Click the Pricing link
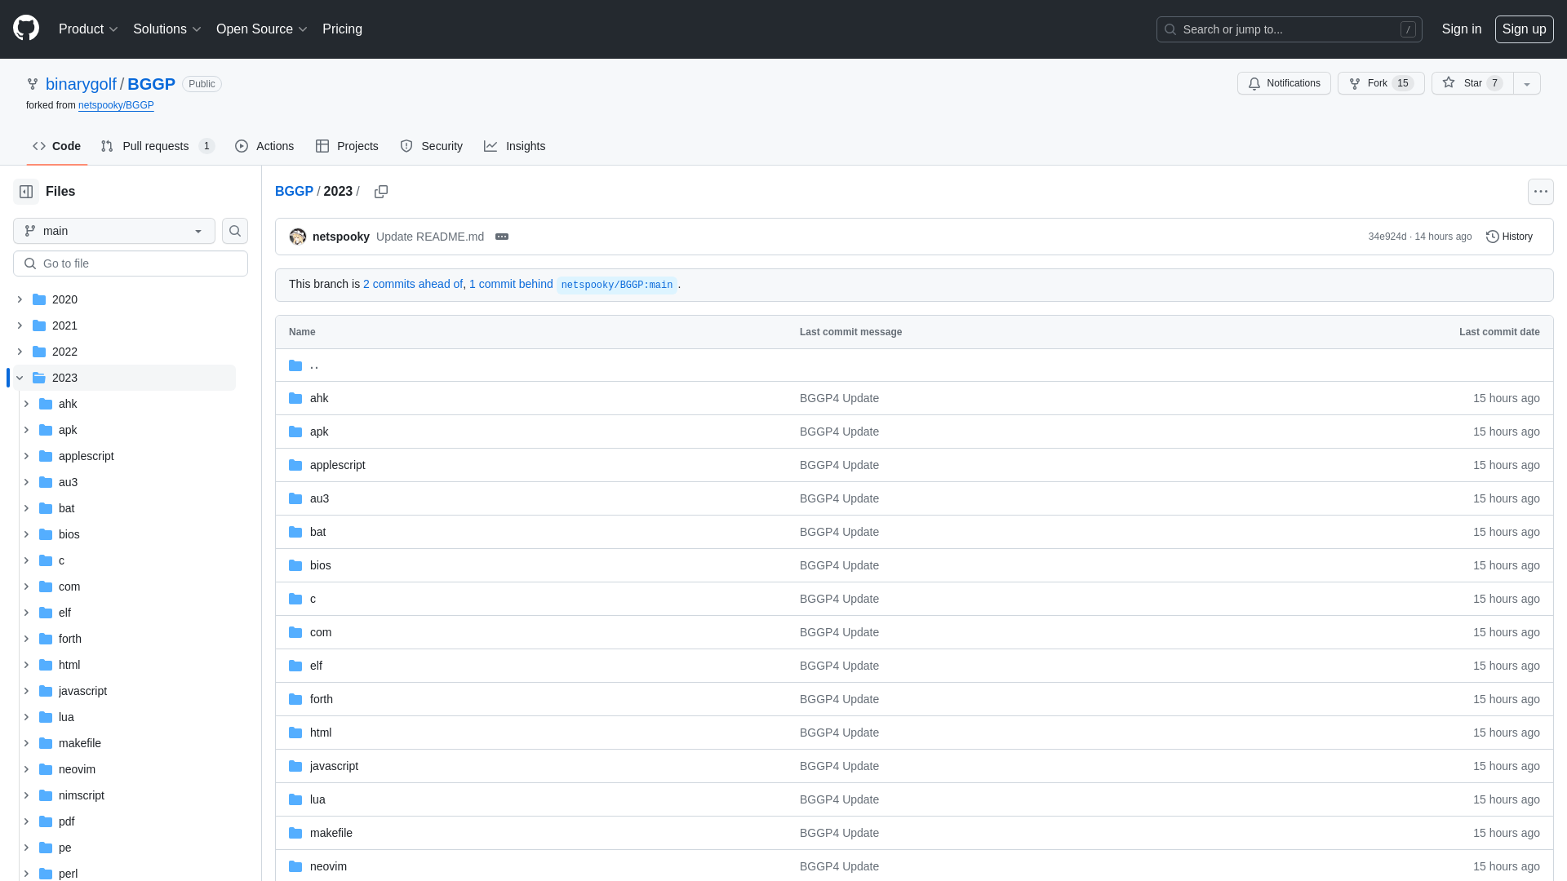 tap(342, 29)
